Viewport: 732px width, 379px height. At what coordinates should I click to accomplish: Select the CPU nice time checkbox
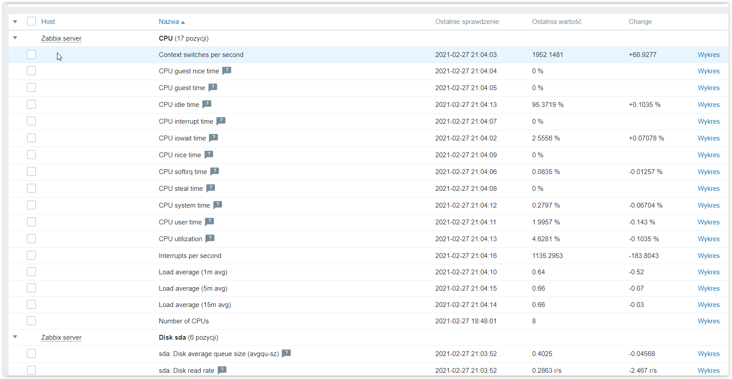coord(31,155)
